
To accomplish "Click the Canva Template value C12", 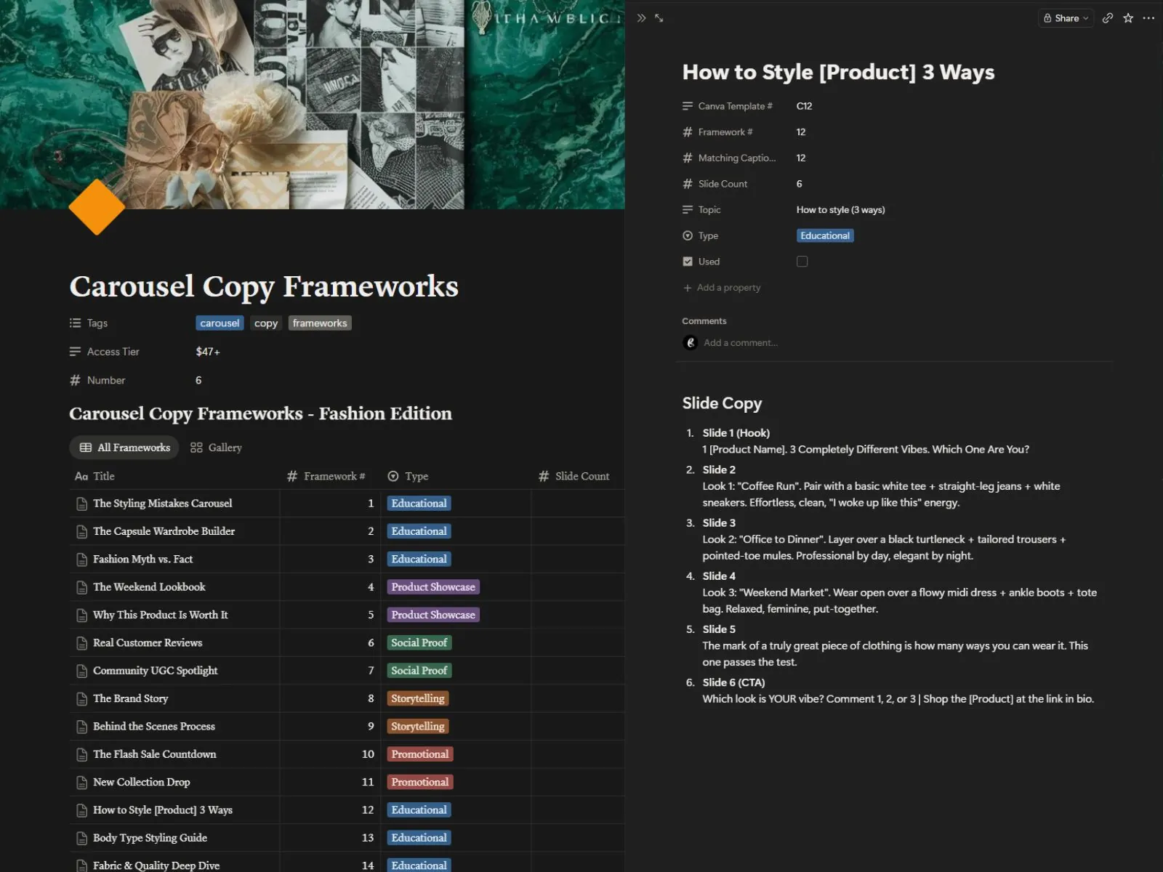I will pyautogui.click(x=804, y=106).
